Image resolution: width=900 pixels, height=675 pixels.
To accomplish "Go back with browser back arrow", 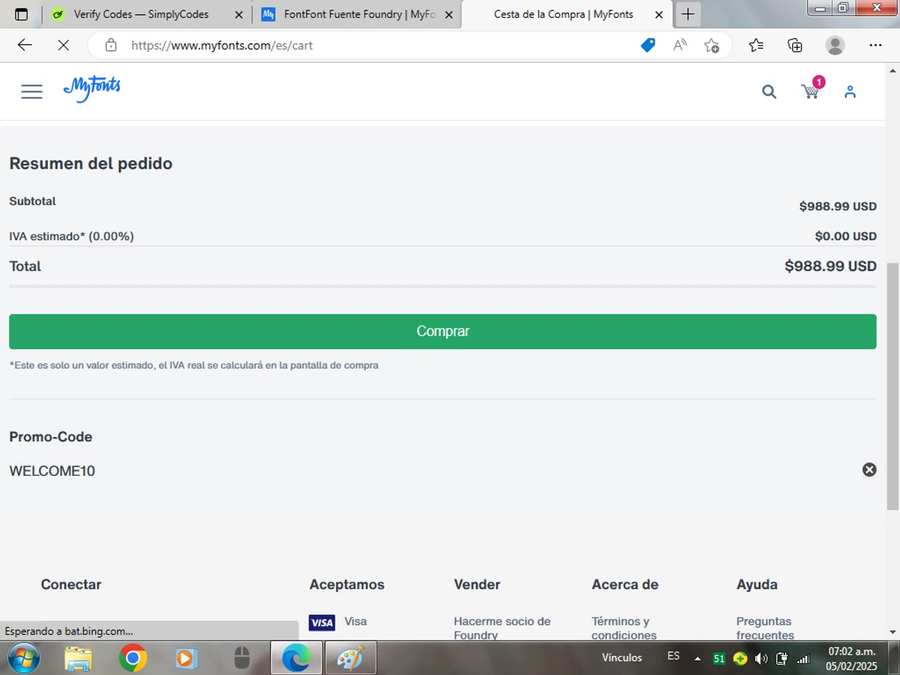I will (x=25, y=45).
